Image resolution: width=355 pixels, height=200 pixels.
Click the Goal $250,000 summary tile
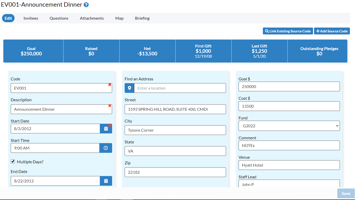33,51
